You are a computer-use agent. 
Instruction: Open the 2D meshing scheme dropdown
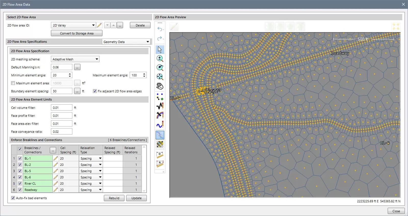coord(97,59)
